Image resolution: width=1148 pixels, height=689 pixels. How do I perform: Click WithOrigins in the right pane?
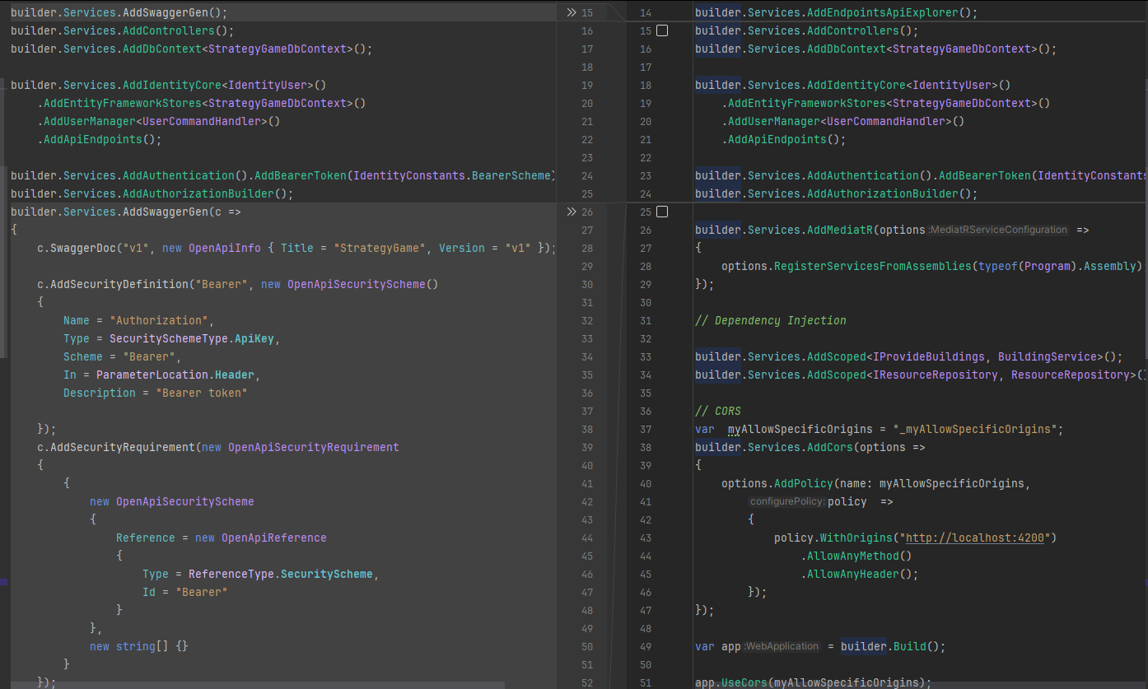click(x=856, y=538)
